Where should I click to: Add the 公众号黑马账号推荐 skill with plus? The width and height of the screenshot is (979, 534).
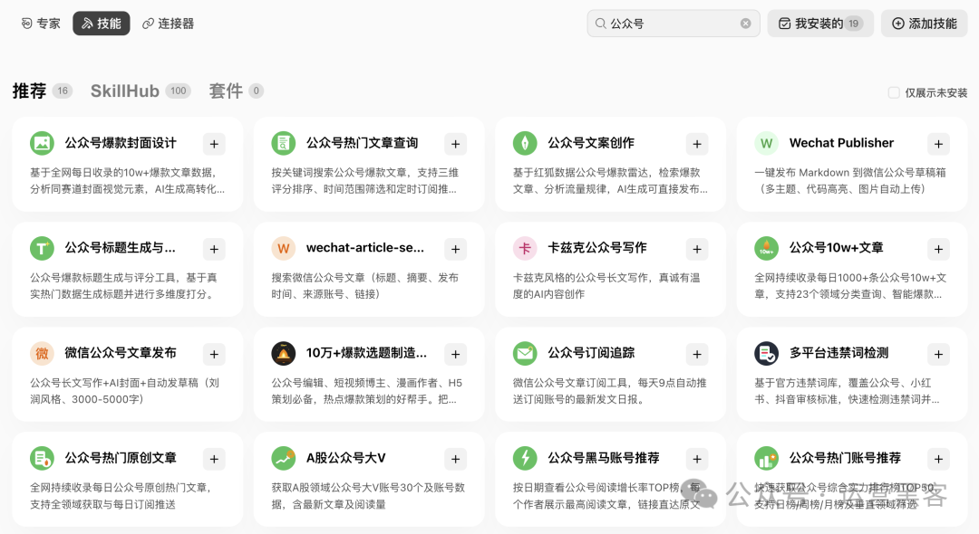[697, 459]
